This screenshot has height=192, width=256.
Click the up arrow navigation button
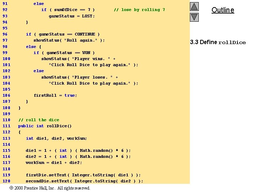tap(194, 7)
